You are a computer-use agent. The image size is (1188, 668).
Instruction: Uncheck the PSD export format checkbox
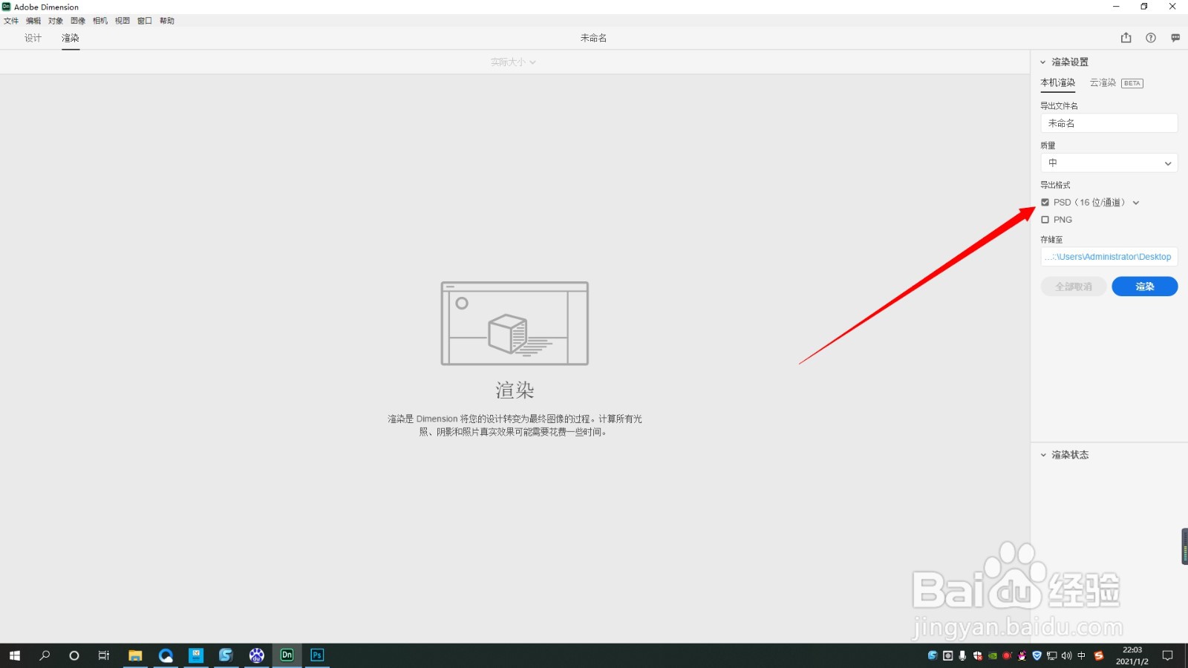pyautogui.click(x=1045, y=202)
